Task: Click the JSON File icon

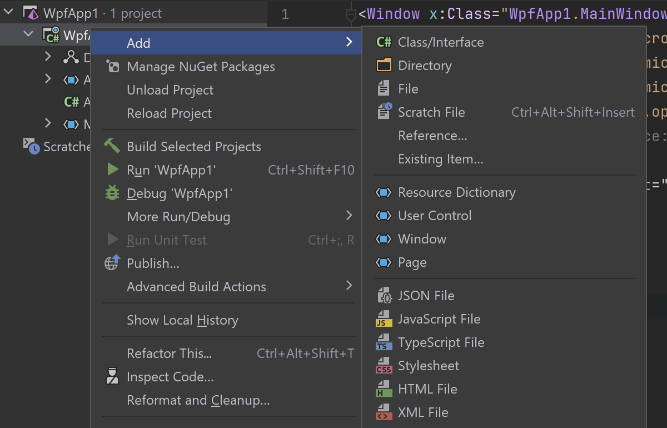Action: [384, 295]
